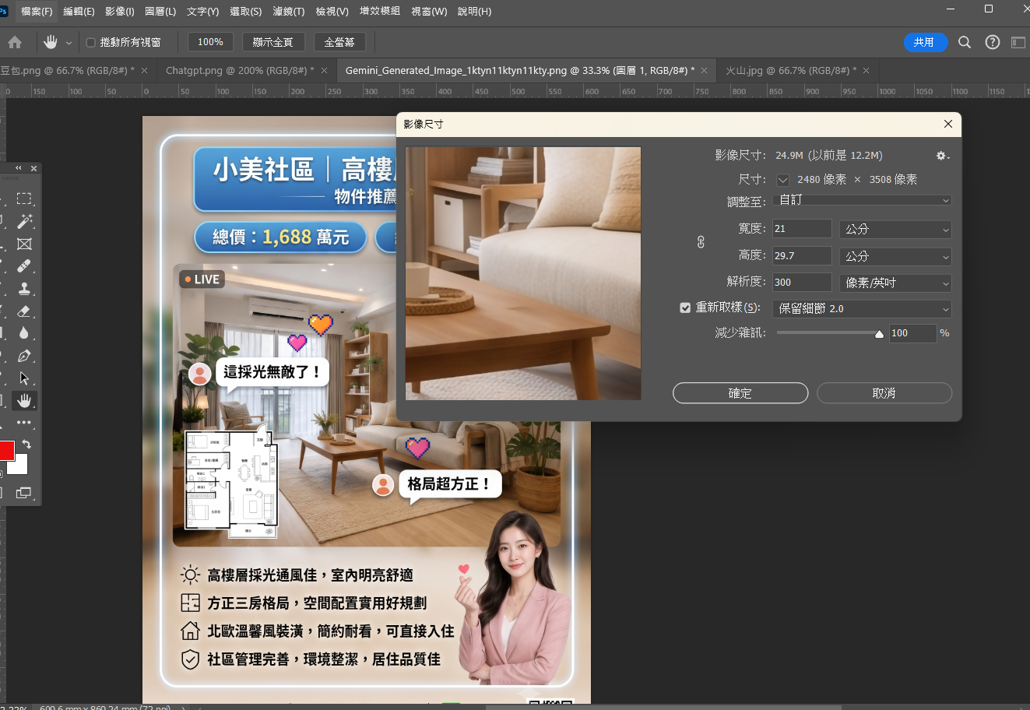This screenshot has height=710, width=1030.
Task: Open the 濾鏡 menu
Action: (289, 11)
